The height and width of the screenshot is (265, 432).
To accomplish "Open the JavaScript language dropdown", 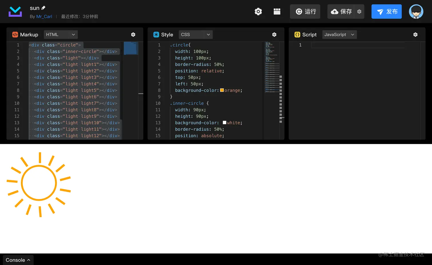I will tap(339, 34).
